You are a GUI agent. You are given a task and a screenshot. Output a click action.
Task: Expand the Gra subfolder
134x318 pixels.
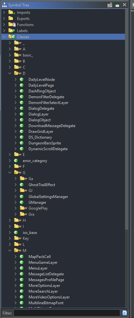(16, 214)
